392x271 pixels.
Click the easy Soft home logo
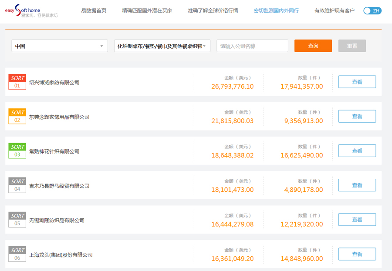pyautogui.click(x=31, y=11)
